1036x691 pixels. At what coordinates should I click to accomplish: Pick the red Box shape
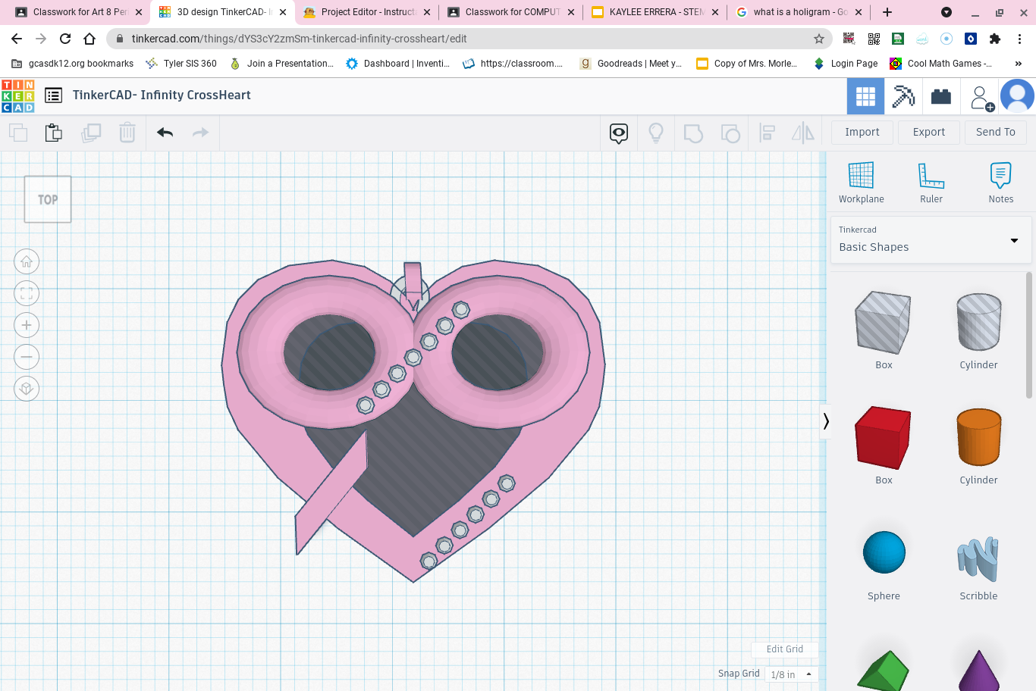(884, 446)
